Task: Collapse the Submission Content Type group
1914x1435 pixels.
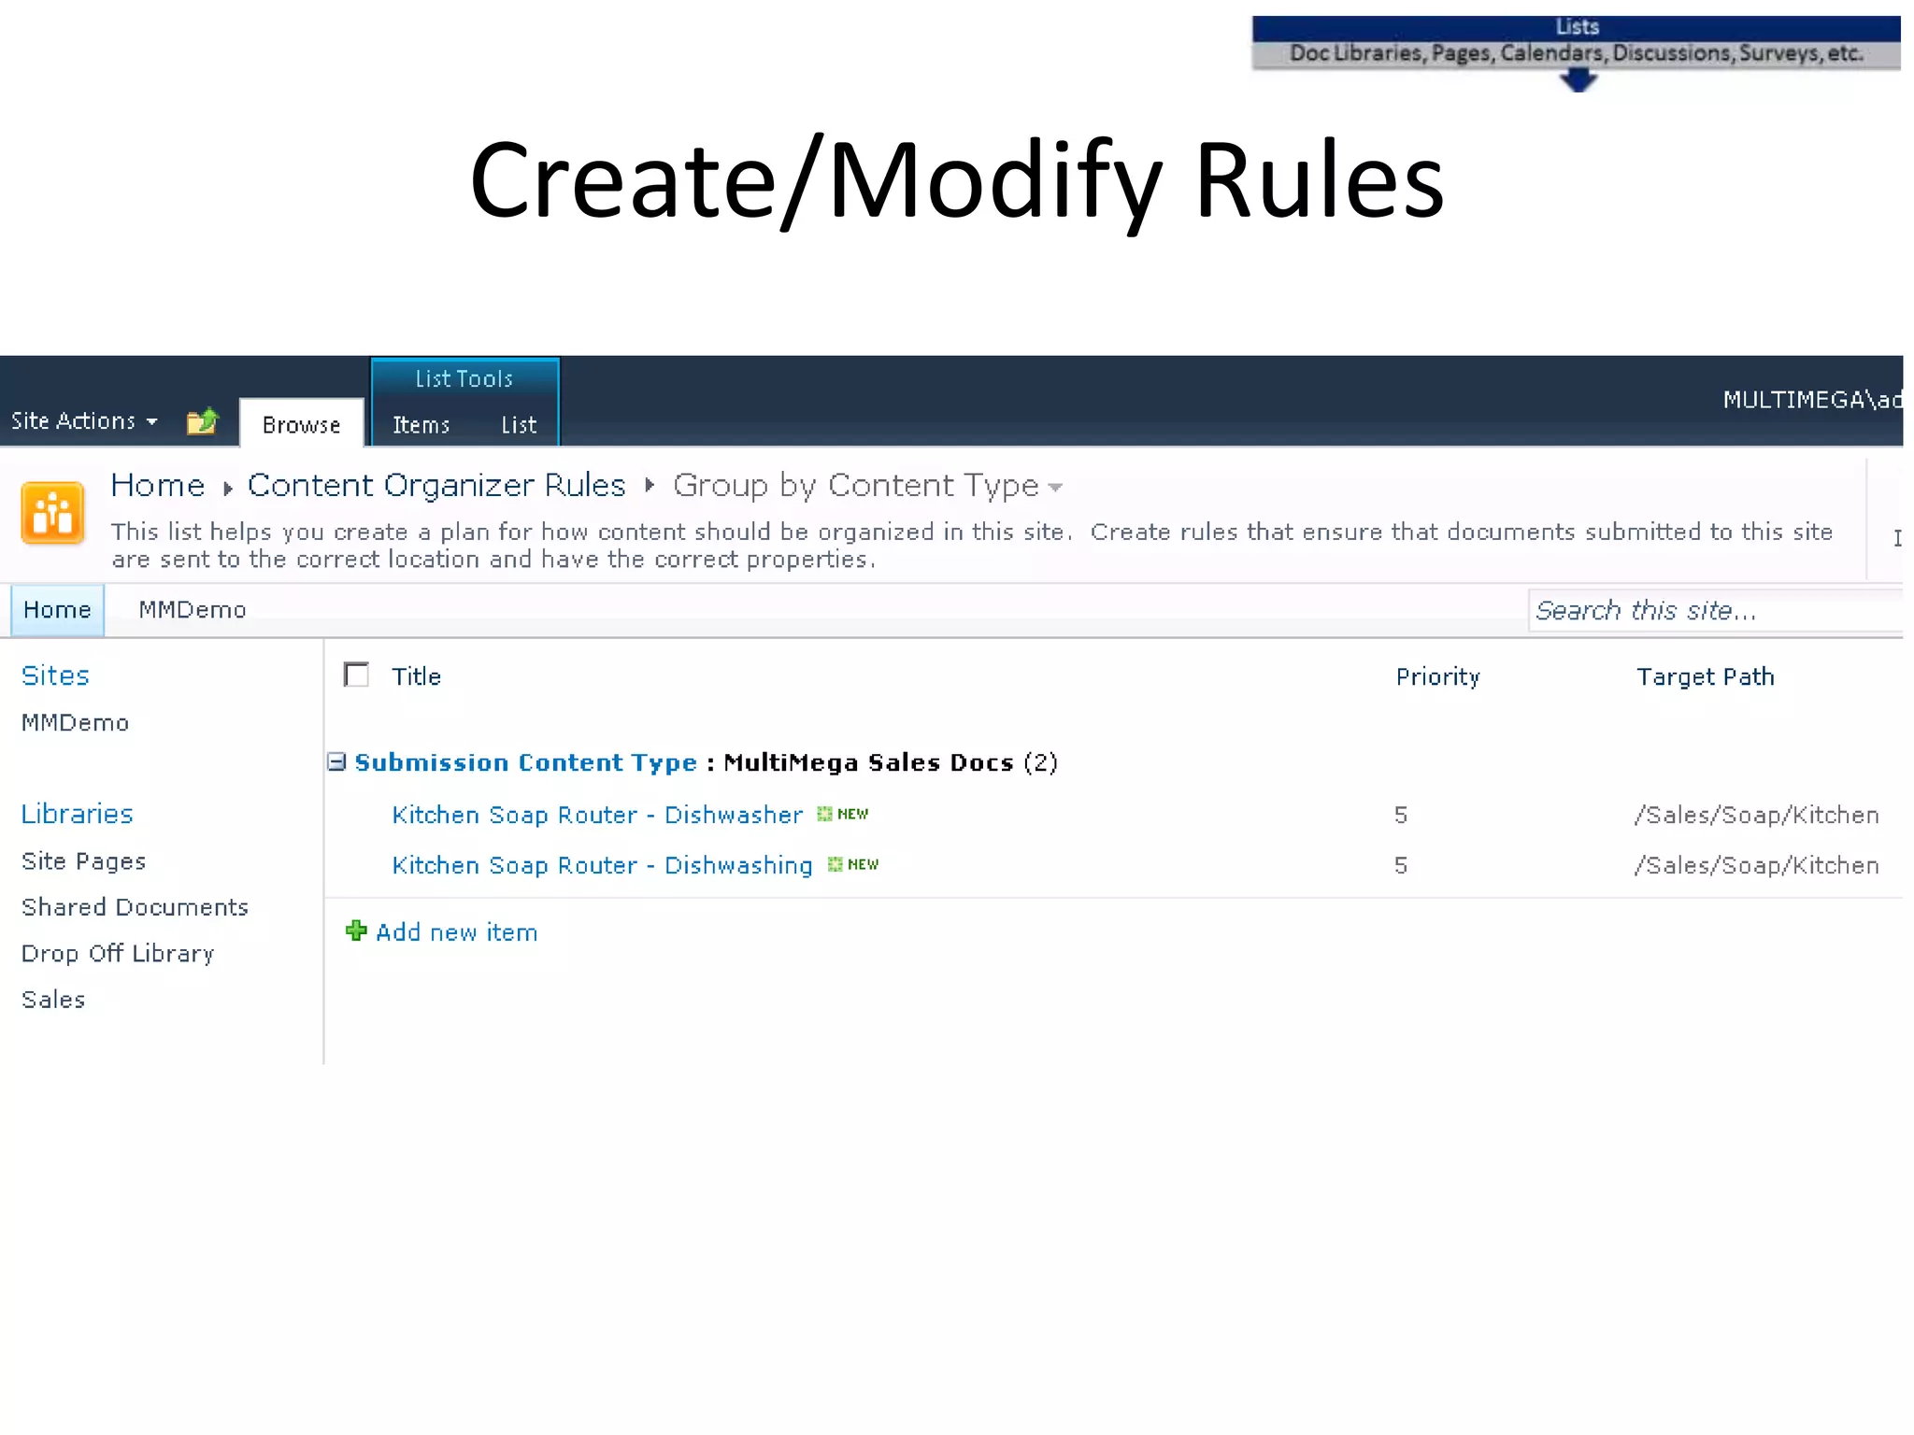Action: pos(336,762)
